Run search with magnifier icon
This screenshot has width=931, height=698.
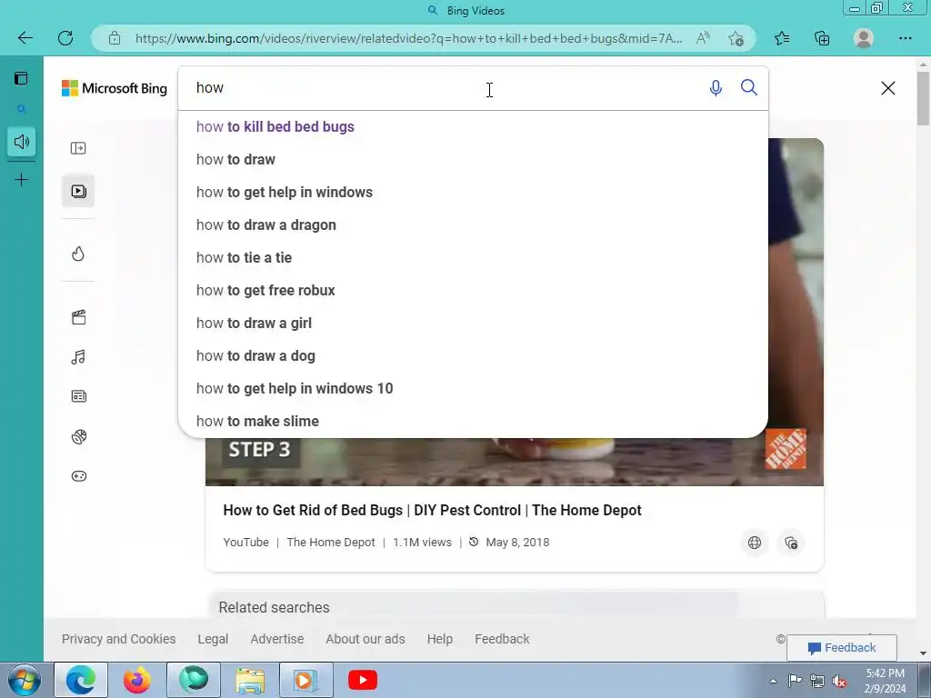[x=749, y=88]
